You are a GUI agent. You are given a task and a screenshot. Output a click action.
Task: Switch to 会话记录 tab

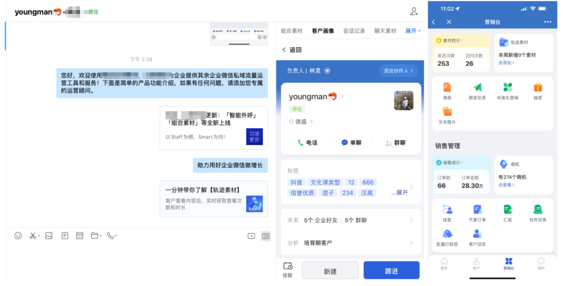(354, 31)
